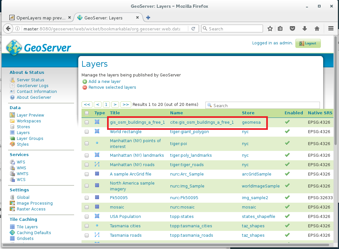339x249 pixels.
Task: Click Firefox bookmark star icon
Action: point(270,28)
